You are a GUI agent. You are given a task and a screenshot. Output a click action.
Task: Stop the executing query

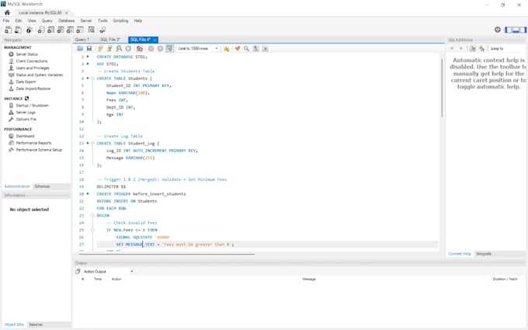[x=128, y=48]
